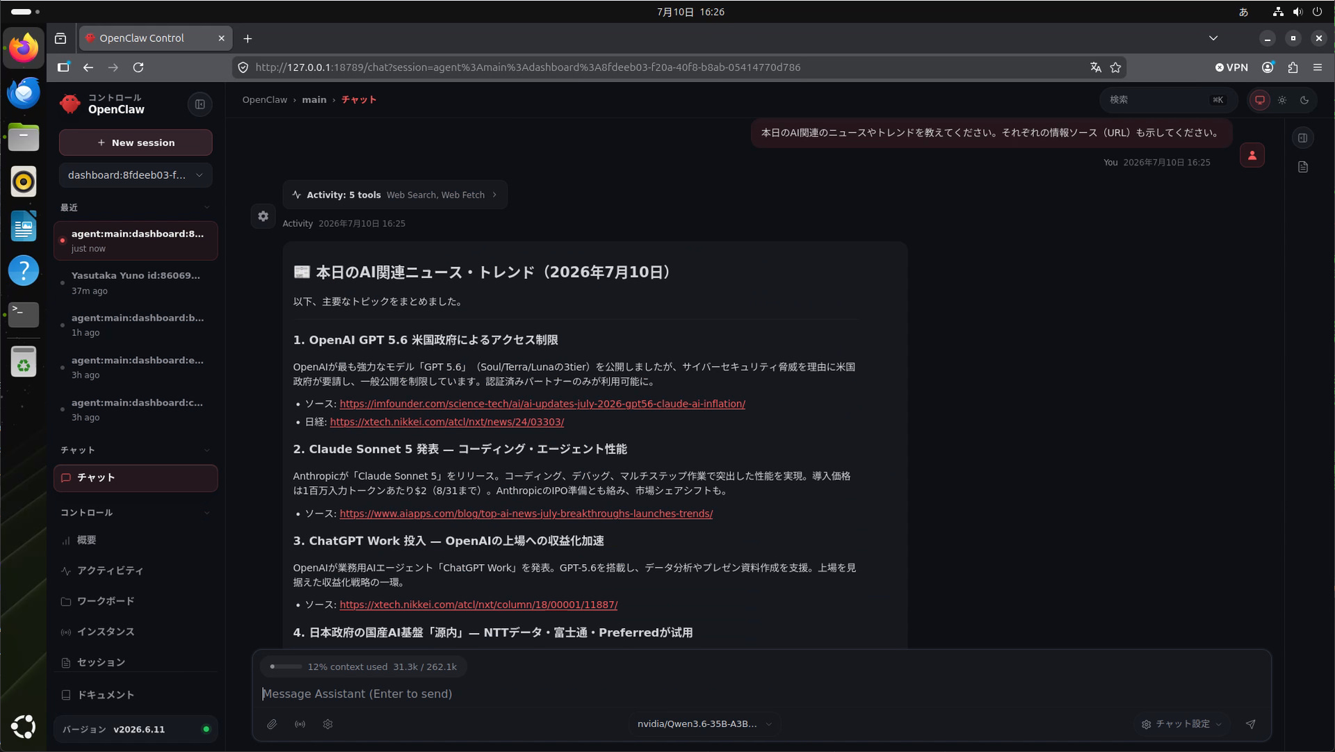Viewport: 1335px width, 752px height.
Task: Go back to previous page
Action: click(88, 67)
